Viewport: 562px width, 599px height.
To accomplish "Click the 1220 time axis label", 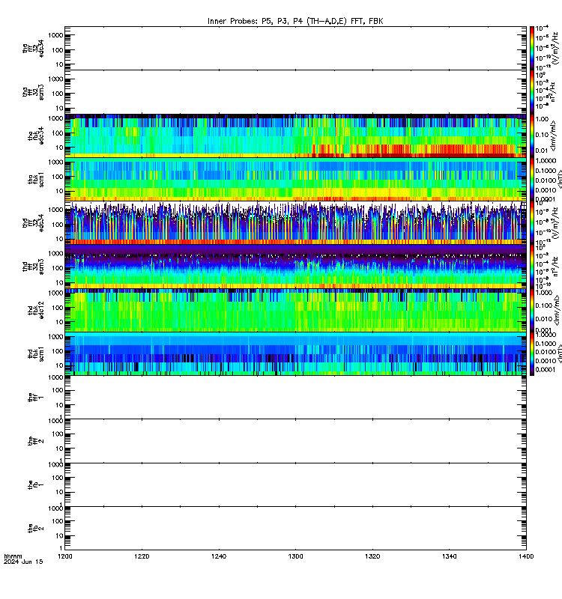I will [x=142, y=556].
